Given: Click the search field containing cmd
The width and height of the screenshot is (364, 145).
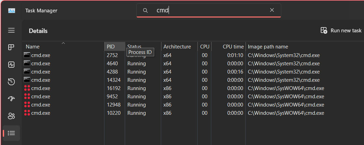Looking at the screenshot, I should tap(209, 10).
